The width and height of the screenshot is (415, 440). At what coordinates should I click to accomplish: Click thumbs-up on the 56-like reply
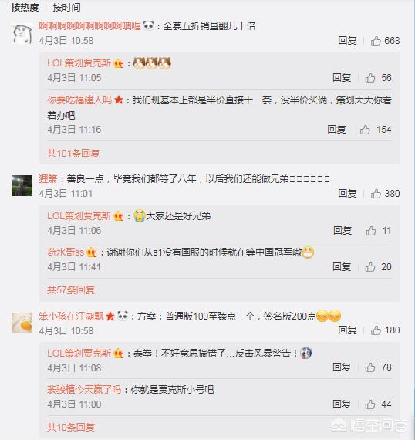coord(370,78)
